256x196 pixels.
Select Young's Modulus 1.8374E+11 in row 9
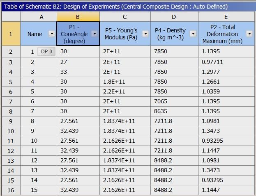(x=125, y=121)
